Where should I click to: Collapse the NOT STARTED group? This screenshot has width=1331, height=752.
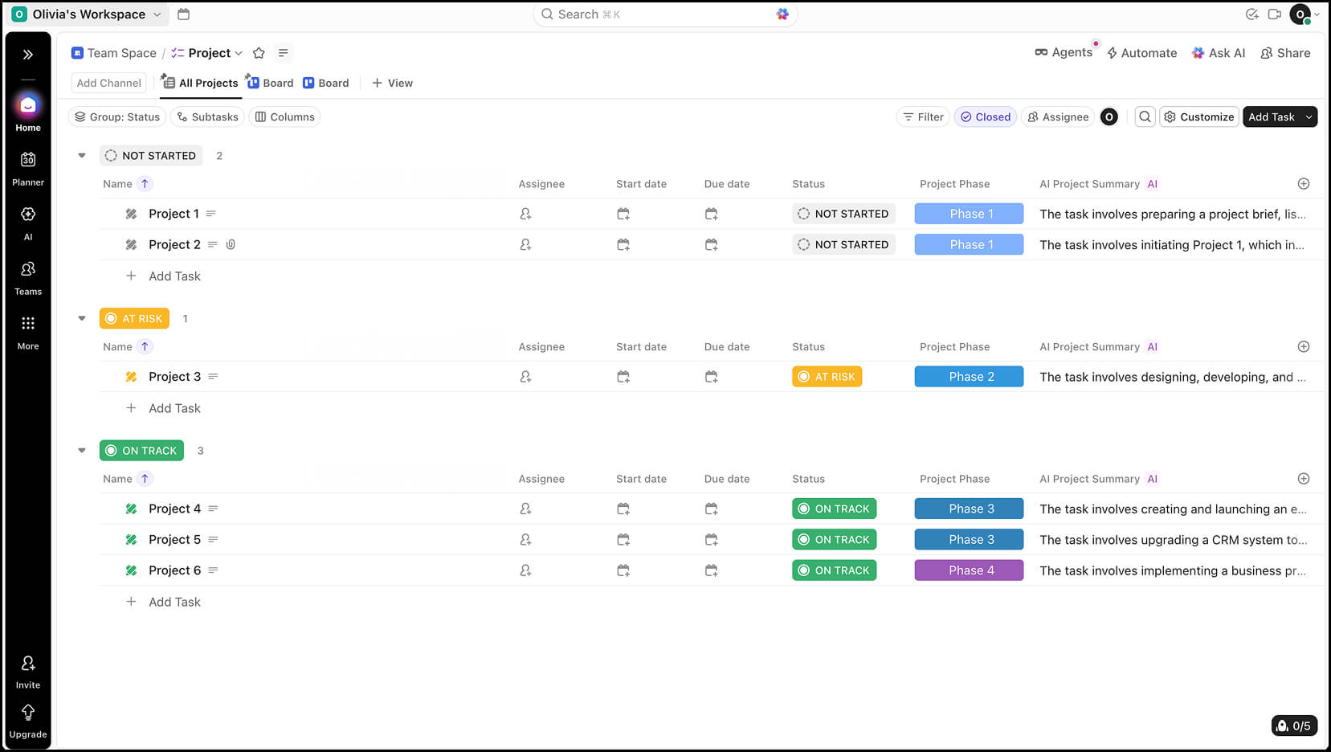click(82, 156)
